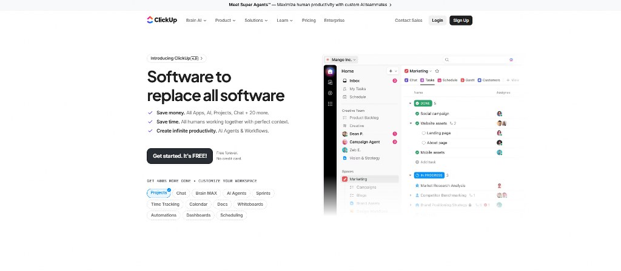Open the Home icon in the black sidebar
The image size is (621, 271).
tap(331, 71)
